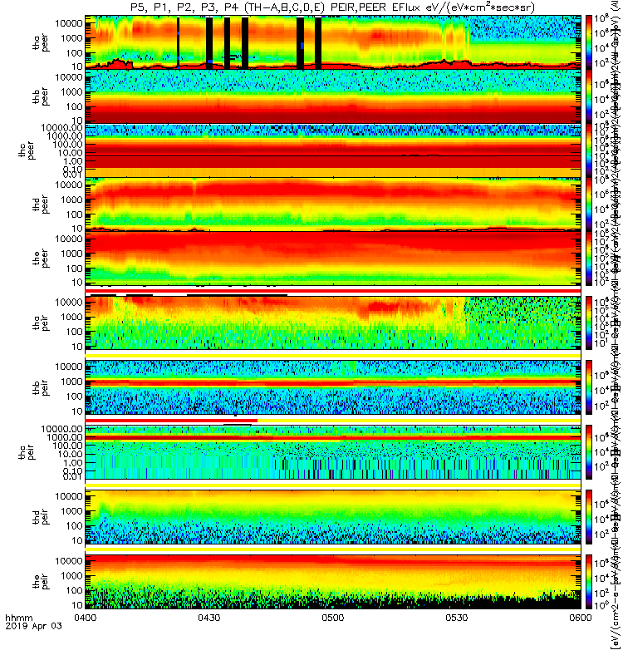Click the '10000.00' tick label of thc peir

coord(61,429)
